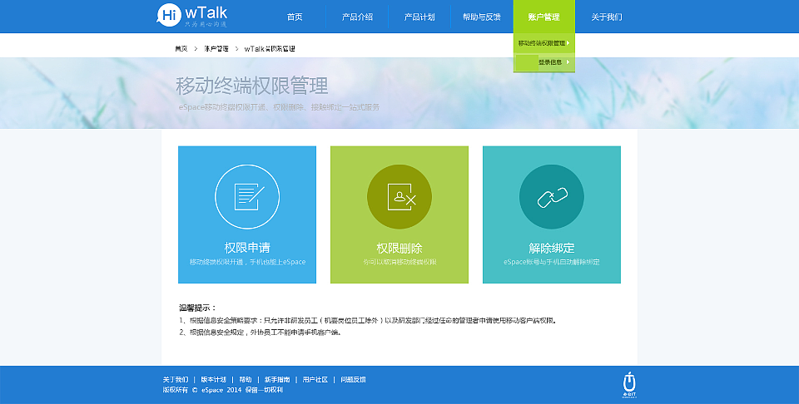Image resolution: width=799 pixels, height=404 pixels.
Task: Click text '你可以取消移动终端权限'
Action: coord(399,262)
